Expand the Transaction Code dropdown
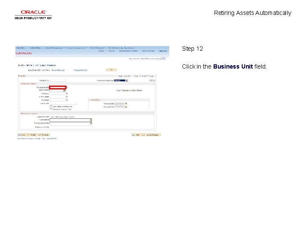 pyautogui.click(x=91, y=123)
